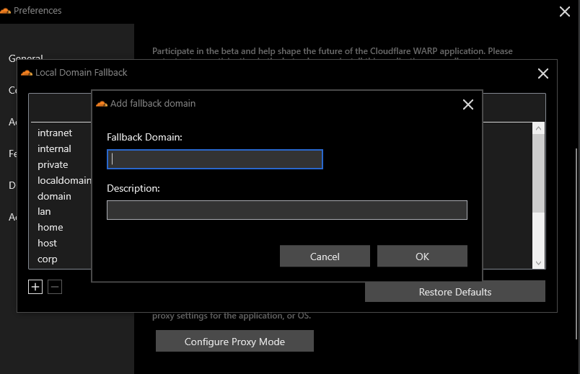The height and width of the screenshot is (374, 580).
Task: Select the corp domain entry
Action: coord(48,259)
